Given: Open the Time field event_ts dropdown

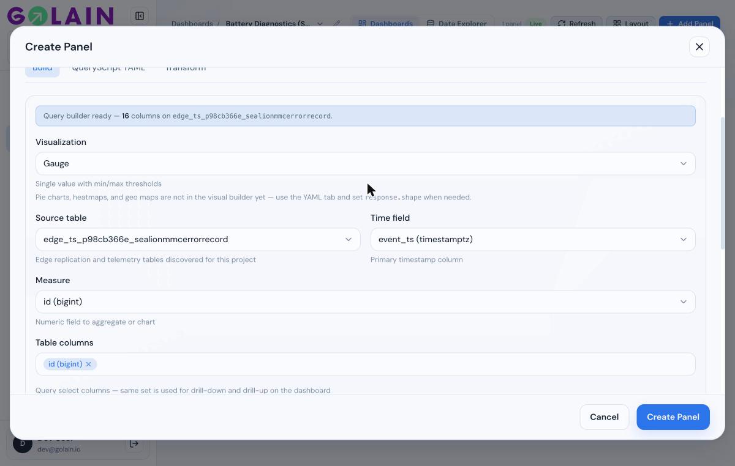Looking at the screenshot, I should pyautogui.click(x=533, y=239).
